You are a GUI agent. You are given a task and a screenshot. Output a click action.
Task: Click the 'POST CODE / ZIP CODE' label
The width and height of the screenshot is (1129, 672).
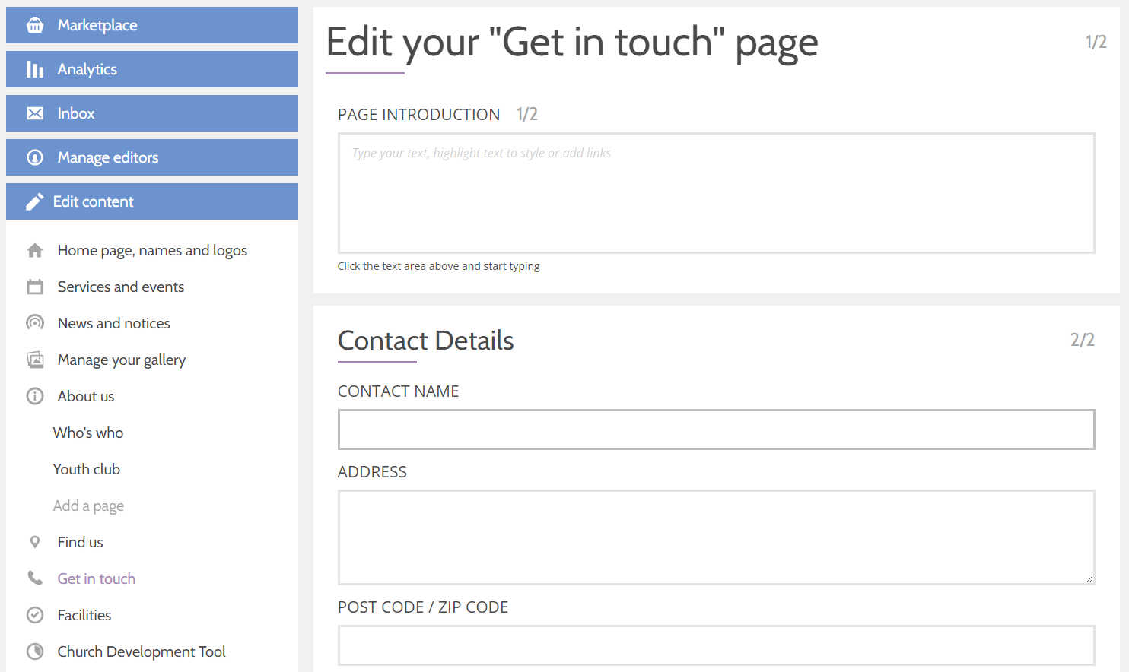tap(423, 607)
